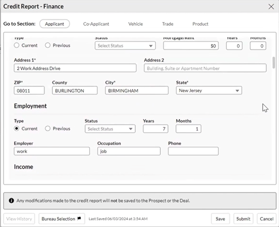Open the employment Status dropdown
The image size is (279, 227).
[110, 129]
